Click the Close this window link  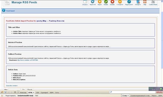[12, 86]
